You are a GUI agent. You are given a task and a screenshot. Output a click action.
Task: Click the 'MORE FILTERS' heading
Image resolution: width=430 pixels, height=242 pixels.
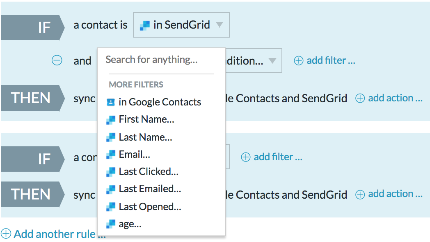tap(136, 85)
